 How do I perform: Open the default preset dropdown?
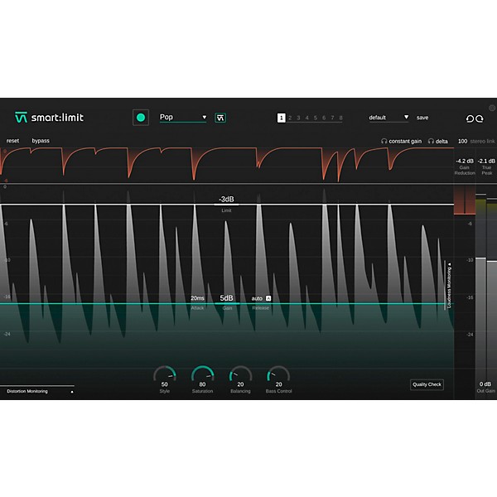pos(388,118)
